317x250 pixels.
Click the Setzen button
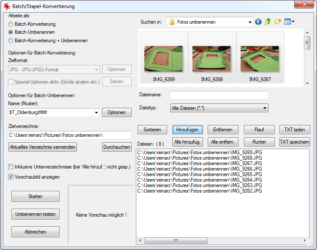[x=117, y=82]
